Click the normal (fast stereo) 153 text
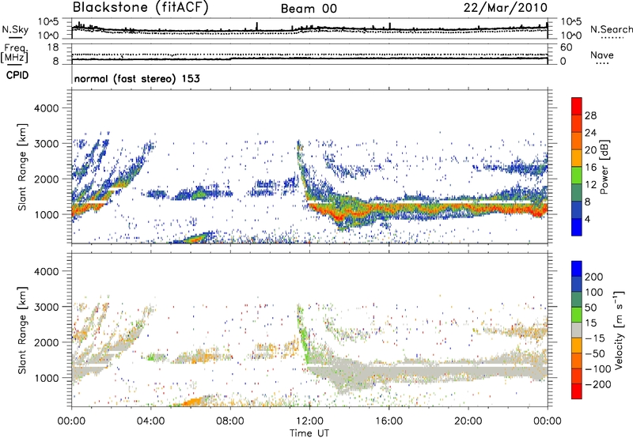This screenshot has width=633, height=438. point(137,78)
